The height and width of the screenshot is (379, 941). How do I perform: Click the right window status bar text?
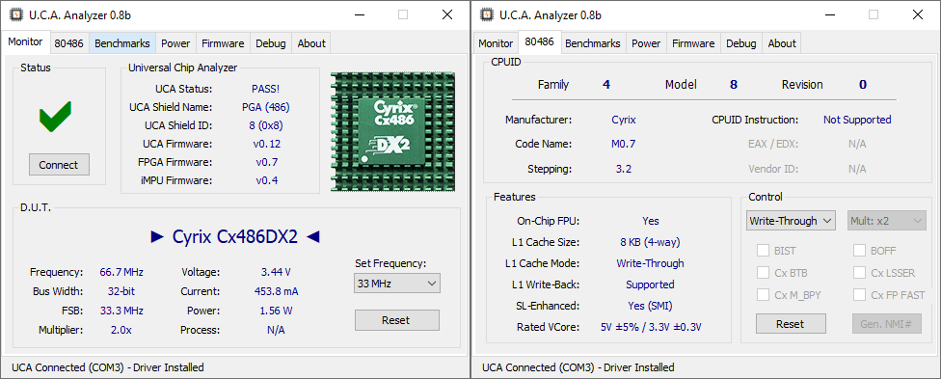(x=578, y=367)
